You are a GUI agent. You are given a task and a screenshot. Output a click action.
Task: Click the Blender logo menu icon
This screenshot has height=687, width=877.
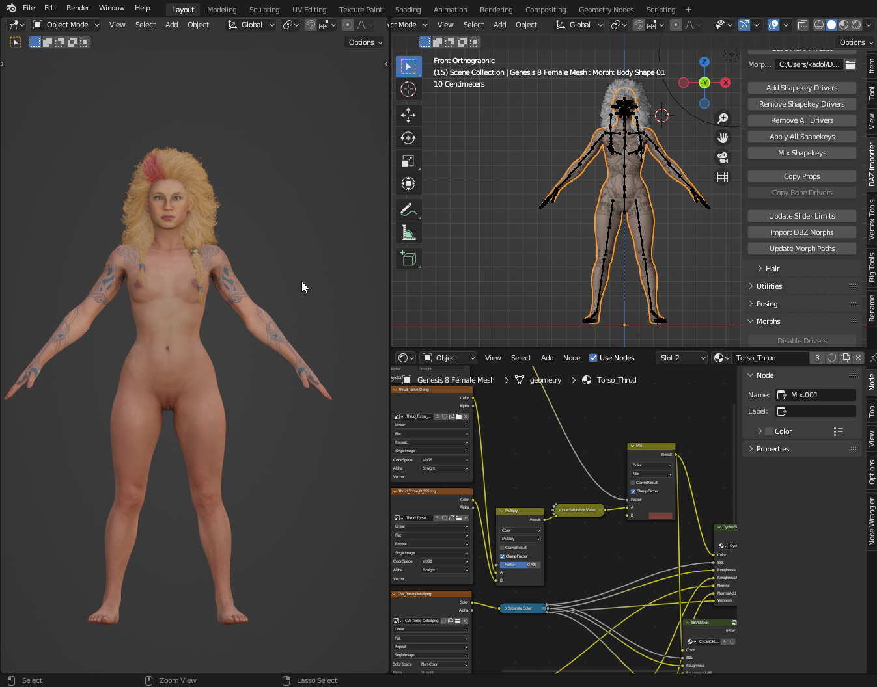(x=11, y=8)
